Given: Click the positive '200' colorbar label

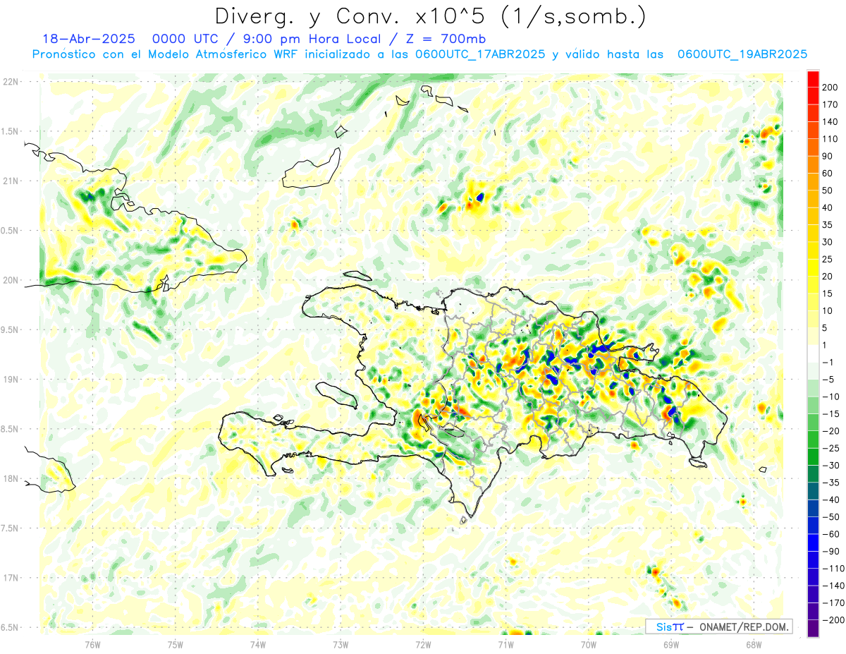Looking at the screenshot, I should click(x=830, y=87).
